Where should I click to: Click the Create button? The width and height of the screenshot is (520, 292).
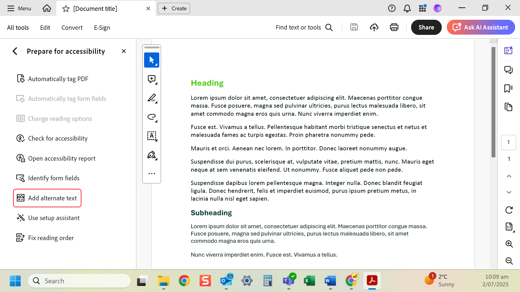[x=174, y=8]
